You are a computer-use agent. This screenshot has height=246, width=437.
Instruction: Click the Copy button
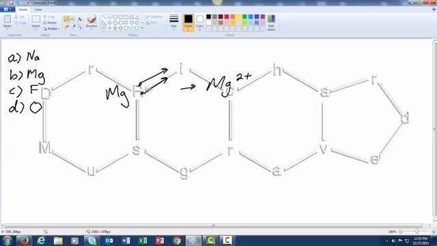(20, 23)
